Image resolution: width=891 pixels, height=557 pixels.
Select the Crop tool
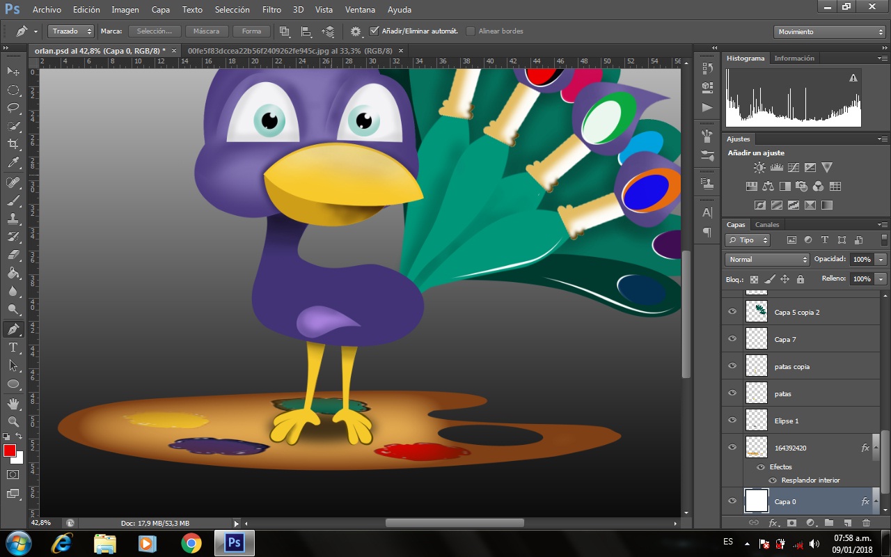[x=13, y=144]
